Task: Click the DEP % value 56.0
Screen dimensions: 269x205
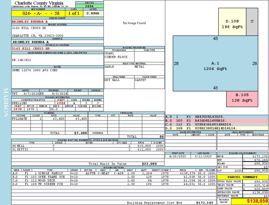Action: click(54, 109)
